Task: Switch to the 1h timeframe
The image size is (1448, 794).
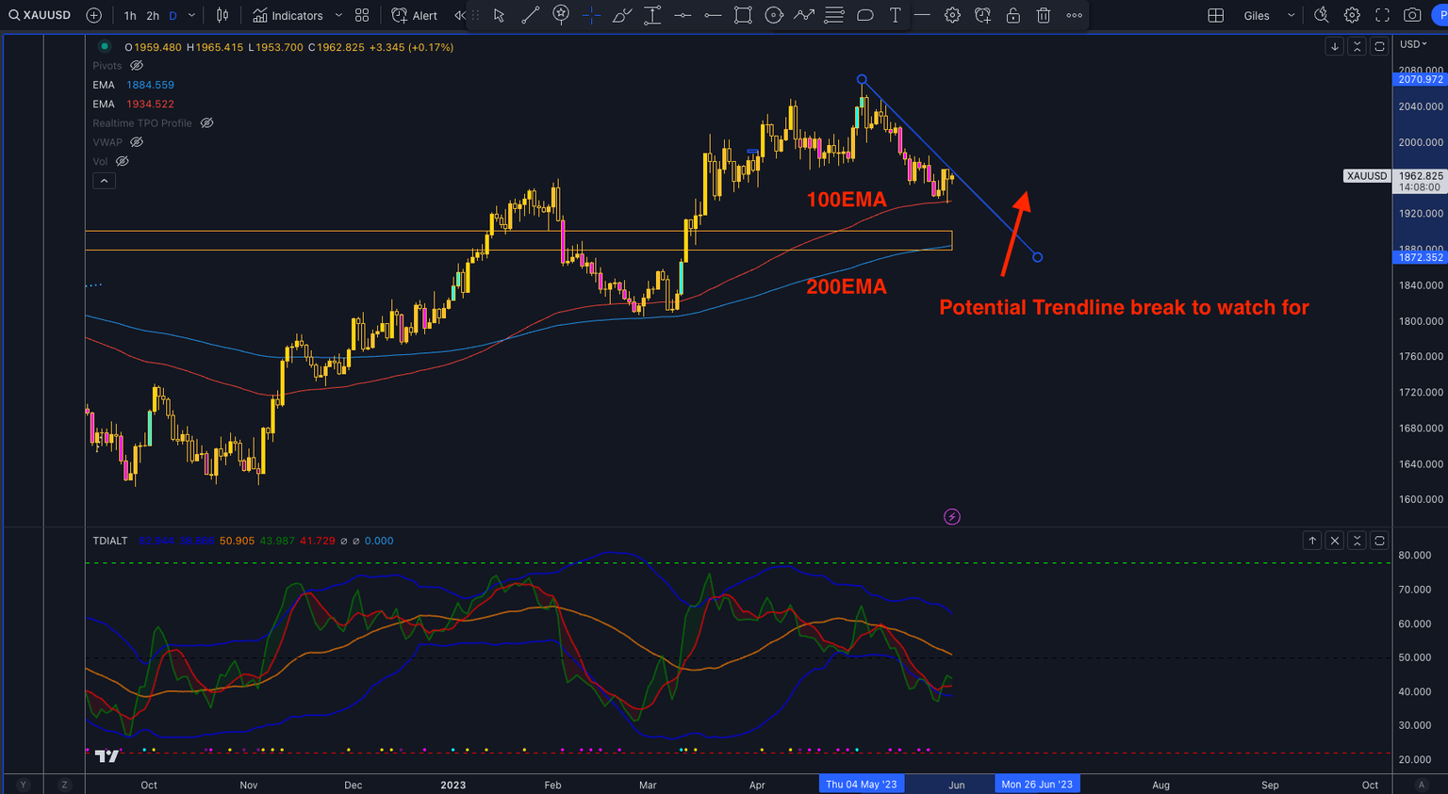Action: (130, 16)
